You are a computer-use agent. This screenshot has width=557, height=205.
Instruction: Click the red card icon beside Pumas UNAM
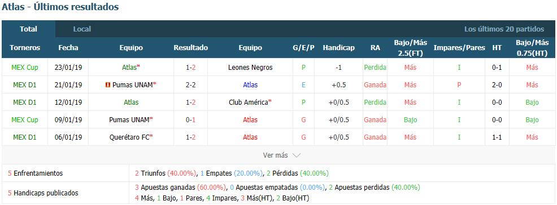click(107, 85)
